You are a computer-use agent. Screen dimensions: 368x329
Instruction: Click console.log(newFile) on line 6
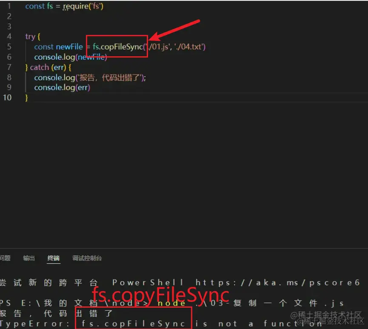69,57
